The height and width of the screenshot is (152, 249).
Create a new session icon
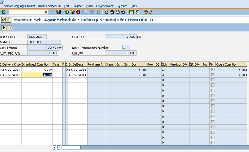coord(131,12)
